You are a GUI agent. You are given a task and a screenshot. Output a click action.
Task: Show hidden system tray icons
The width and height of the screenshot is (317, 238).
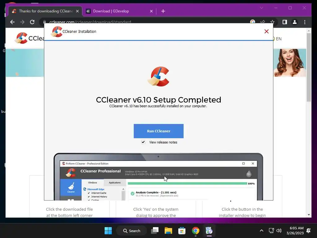[261, 231]
